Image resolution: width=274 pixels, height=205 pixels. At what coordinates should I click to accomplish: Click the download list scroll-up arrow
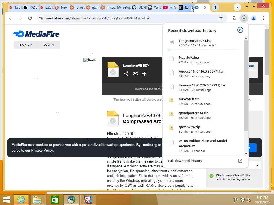[246, 38]
